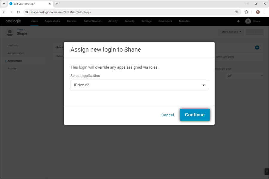269x179 pixels.
Task: Open the browser extensions puzzle icon
Action: [x=246, y=12]
